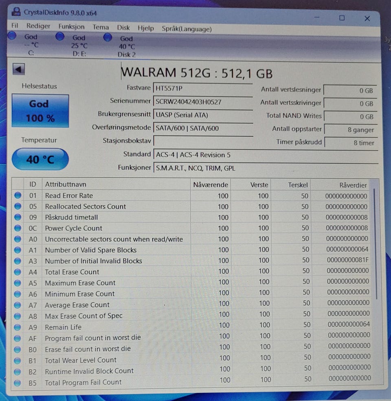391x401 pixels.
Task: Click the ID column header
Action: point(33,184)
